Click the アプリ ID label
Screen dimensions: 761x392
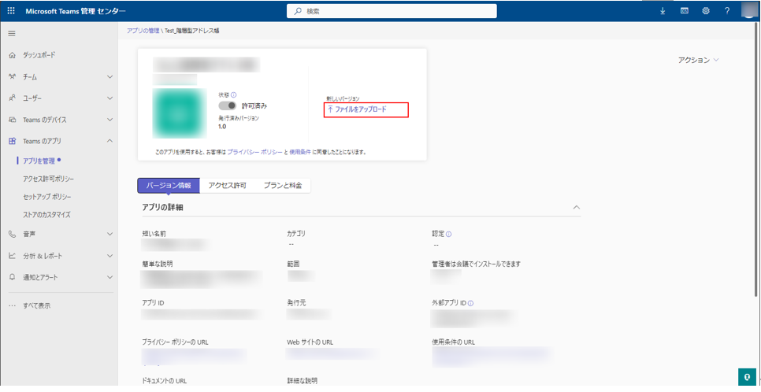[154, 303]
